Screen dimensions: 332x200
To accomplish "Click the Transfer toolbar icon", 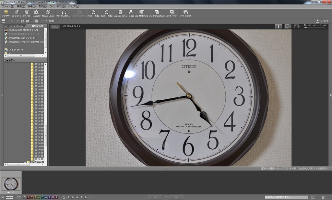I will coord(36,13).
